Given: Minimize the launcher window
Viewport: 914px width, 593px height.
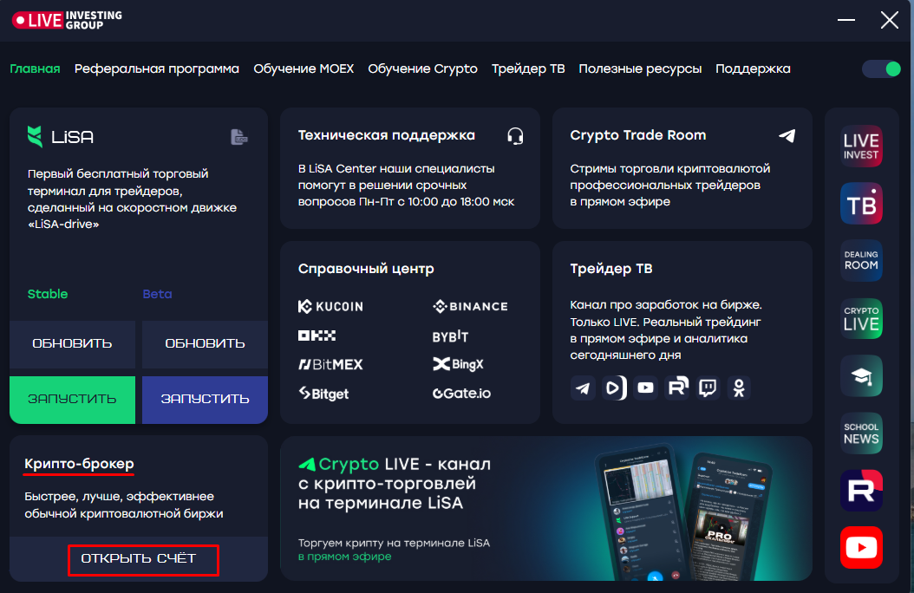Looking at the screenshot, I should (845, 21).
